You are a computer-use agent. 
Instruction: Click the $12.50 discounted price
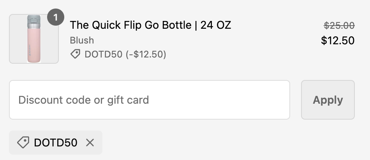338,40
